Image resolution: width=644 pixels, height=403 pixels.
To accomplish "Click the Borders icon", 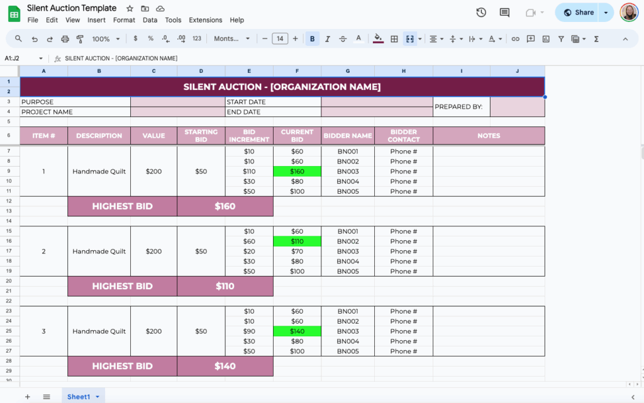I will click(x=394, y=38).
